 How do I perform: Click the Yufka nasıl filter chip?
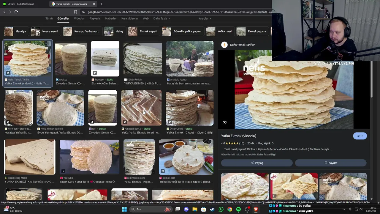(220, 31)
